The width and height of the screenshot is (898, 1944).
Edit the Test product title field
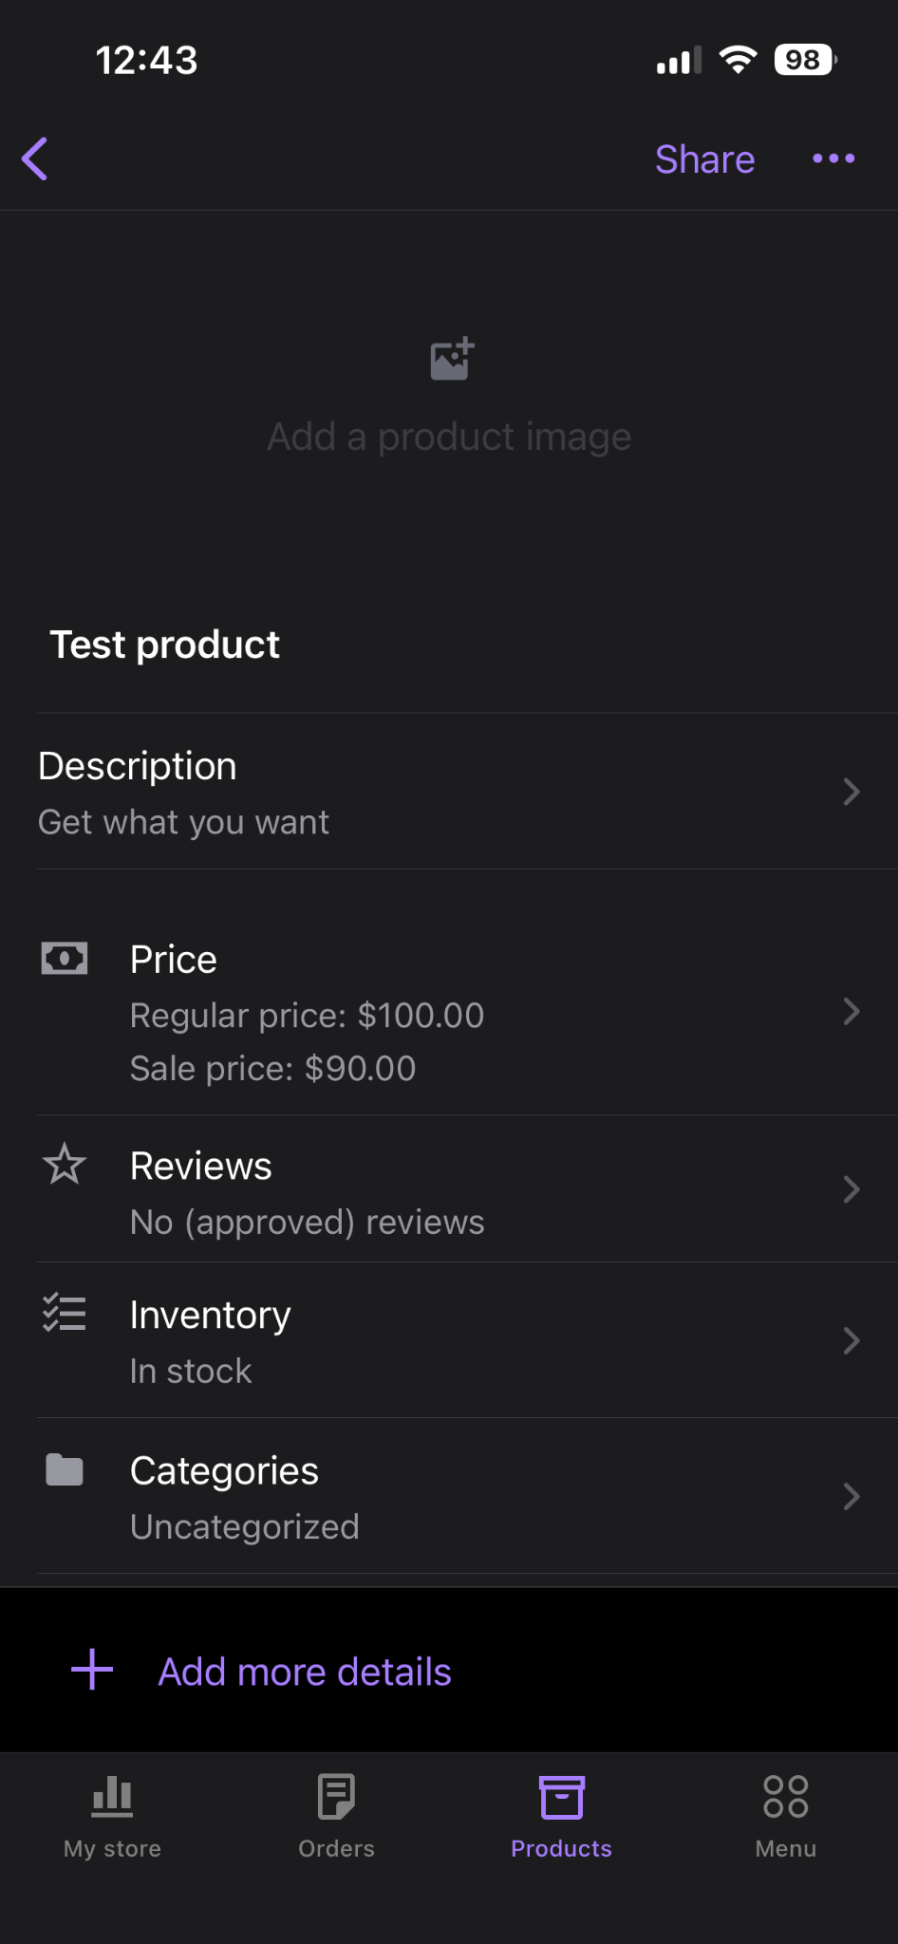[165, 645]
